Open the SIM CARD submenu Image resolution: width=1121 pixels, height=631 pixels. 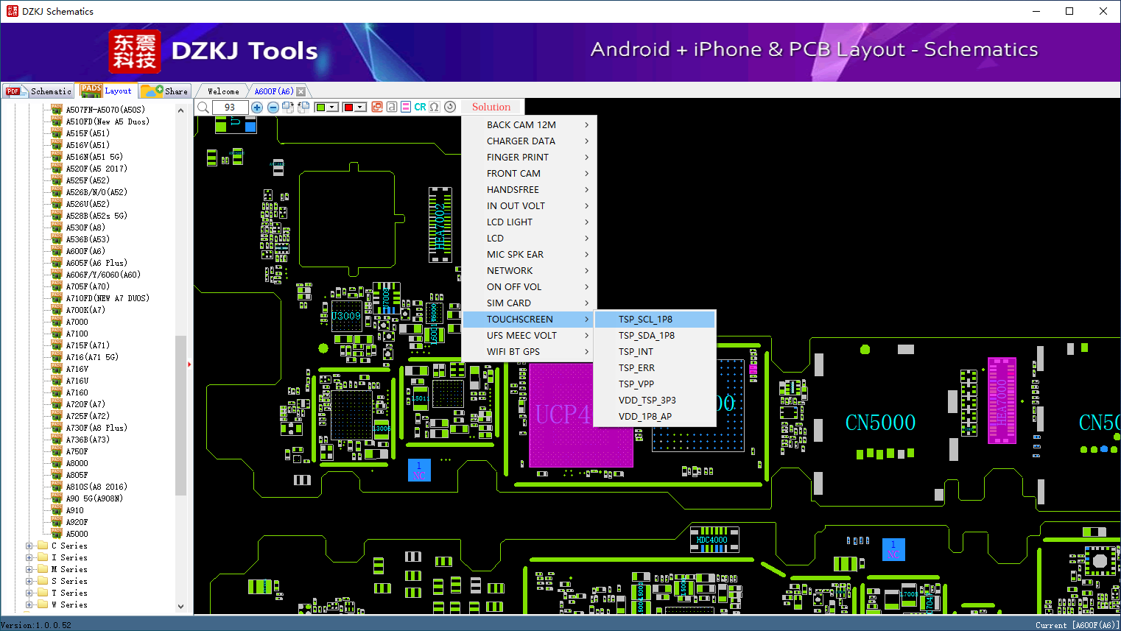pyautogui.click(x=529, y=303)
